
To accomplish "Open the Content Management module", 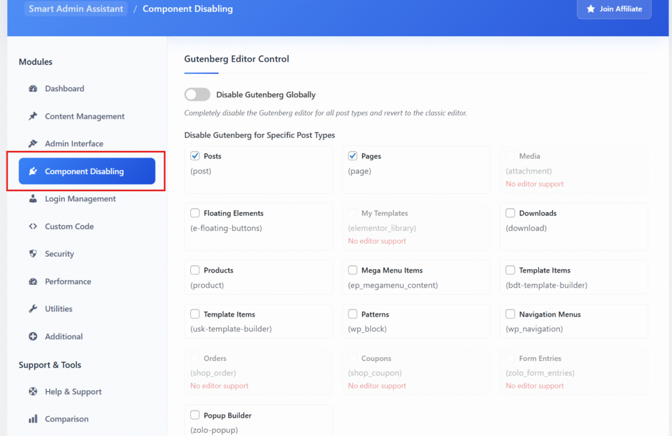I will pyautogui.click(x=87, y=116).
